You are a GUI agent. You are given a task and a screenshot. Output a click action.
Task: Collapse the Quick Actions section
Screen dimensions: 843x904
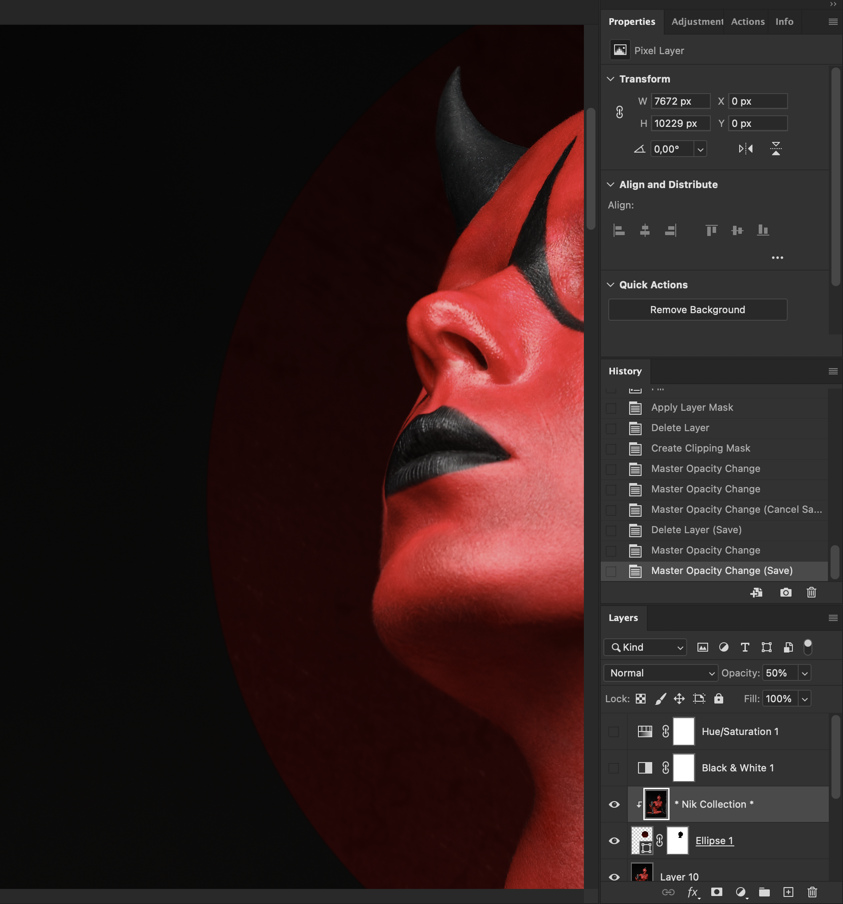611,285
